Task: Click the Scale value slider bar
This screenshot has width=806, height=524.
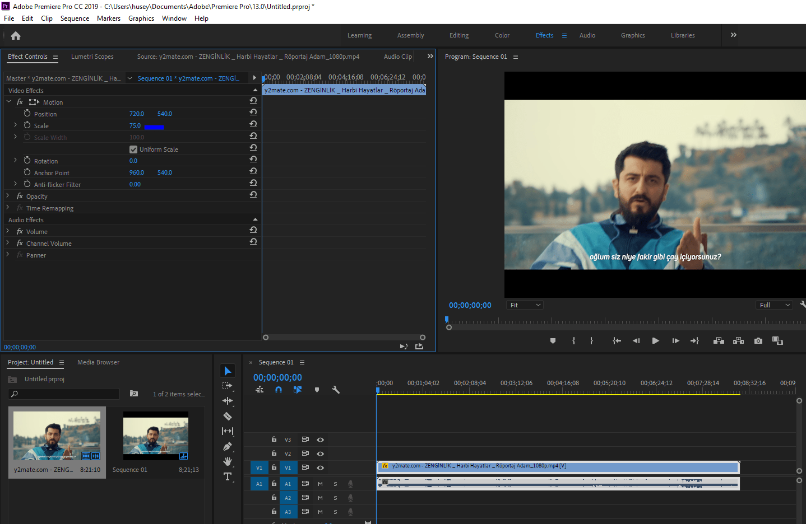Action: (154, 127)
